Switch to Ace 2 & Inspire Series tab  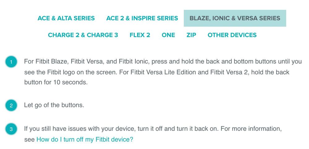[x=142, y=18]
